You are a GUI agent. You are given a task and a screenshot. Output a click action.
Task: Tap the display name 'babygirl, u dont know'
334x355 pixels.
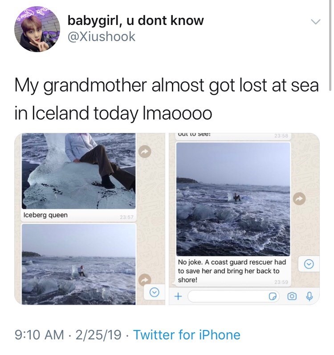[135, 20]
